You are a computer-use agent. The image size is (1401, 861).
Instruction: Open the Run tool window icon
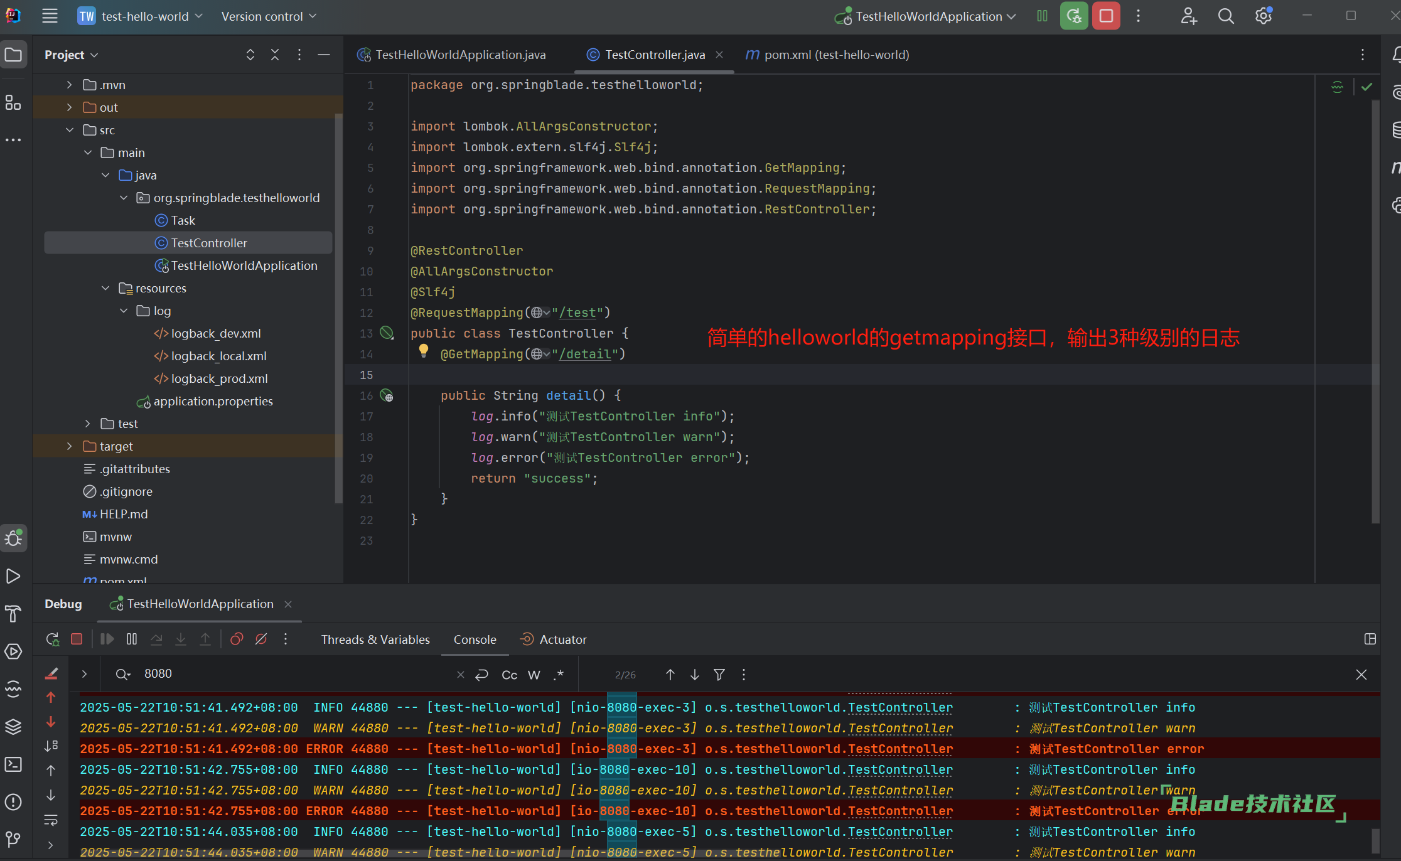click(x=13, y=576)
